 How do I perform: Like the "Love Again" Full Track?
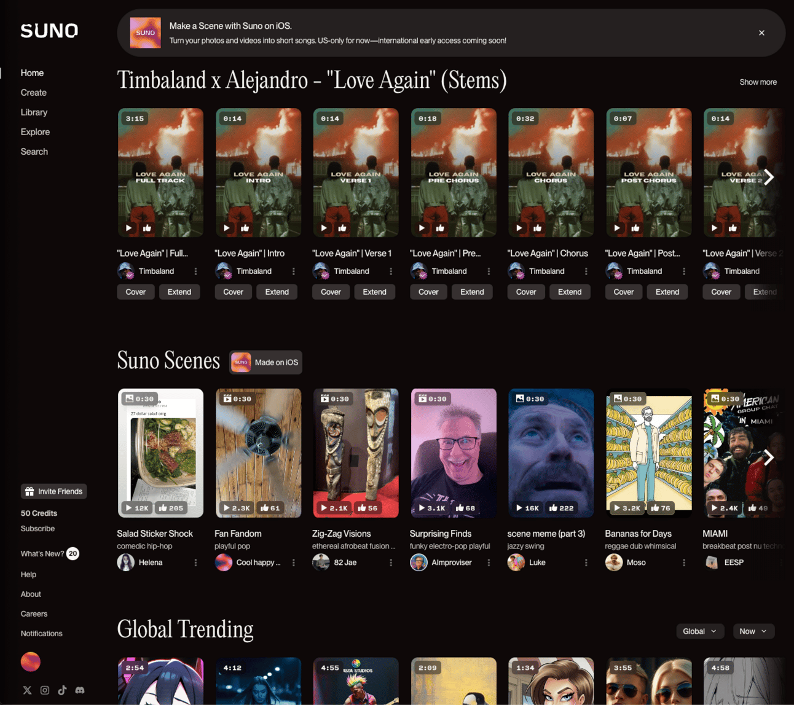click(147, 228)
